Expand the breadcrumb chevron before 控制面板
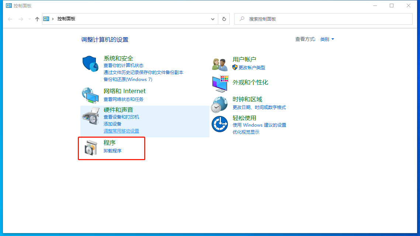The image size is (420, 236). (x=53, y=19)
